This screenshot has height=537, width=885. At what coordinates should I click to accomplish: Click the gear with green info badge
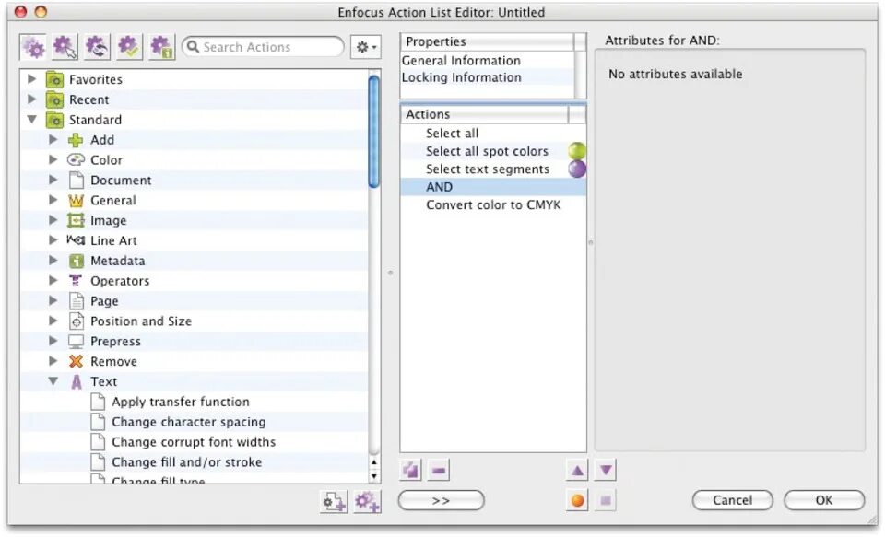(161, 47)
